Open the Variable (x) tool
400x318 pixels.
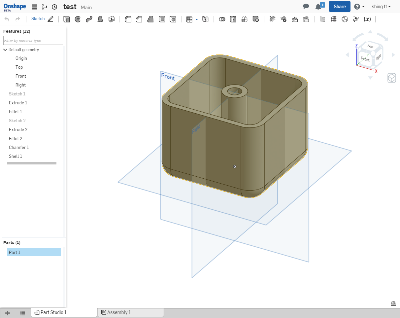367,19
